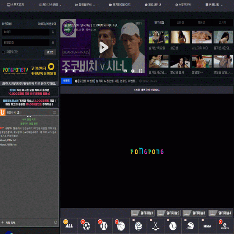Switch to 멀티채널1 view
The height and width of the screenshot is (234, 234).
click(x=143, y=213)
